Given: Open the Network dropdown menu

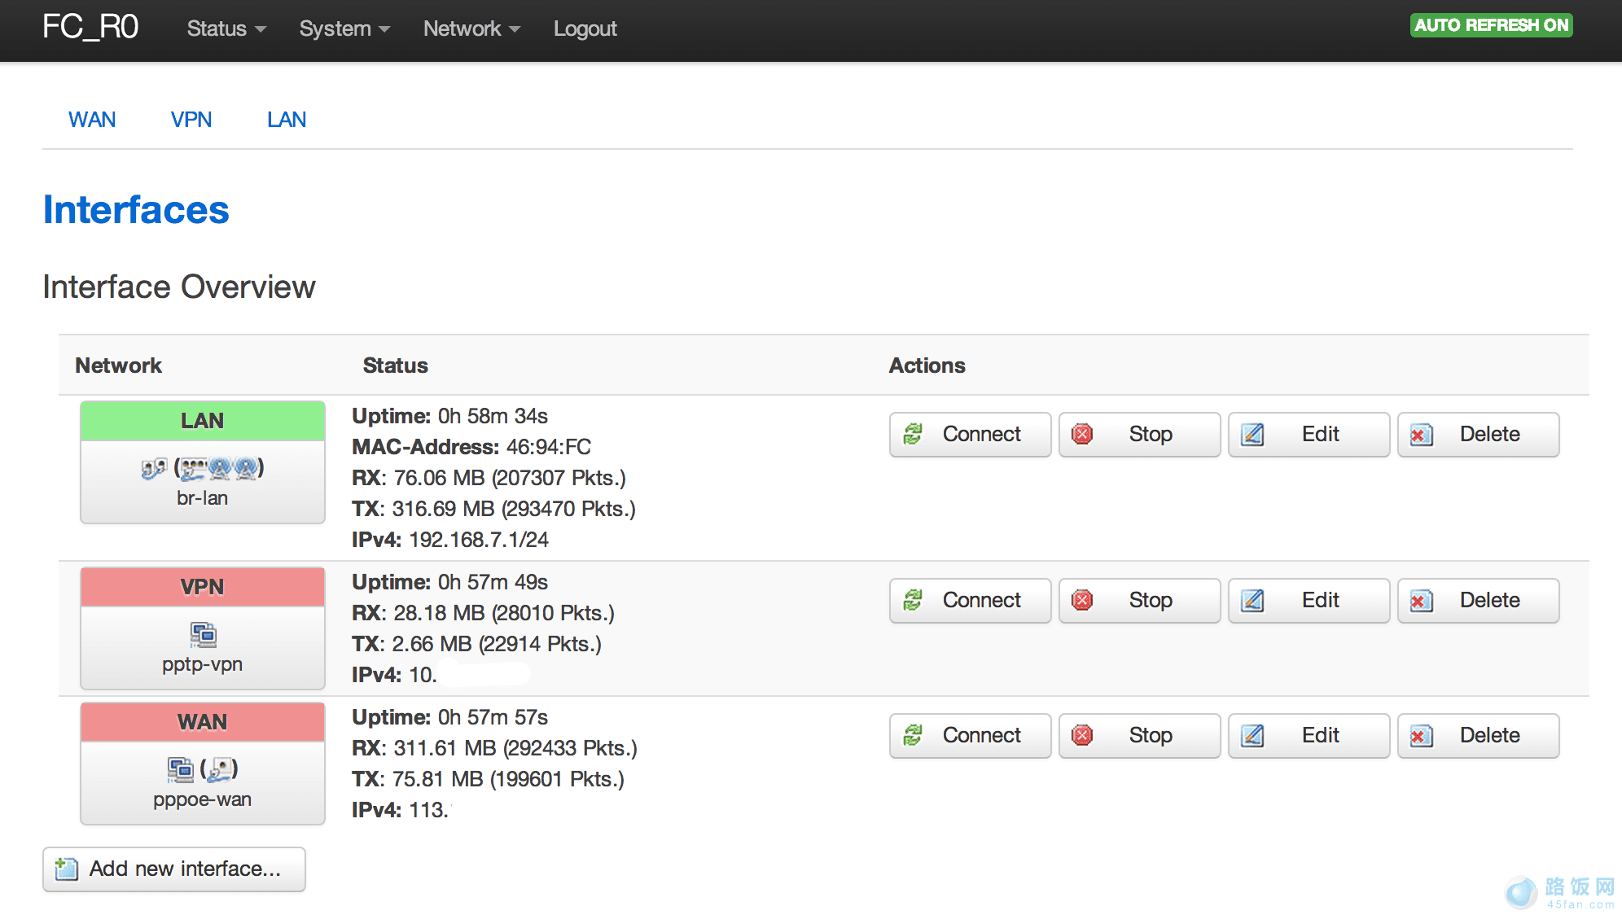Looking at the screenshot, I should (x=471, y=28).
